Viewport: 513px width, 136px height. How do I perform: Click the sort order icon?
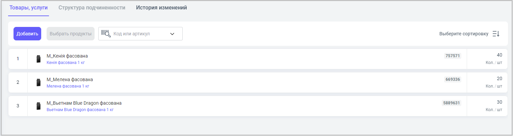click(496, 34)
